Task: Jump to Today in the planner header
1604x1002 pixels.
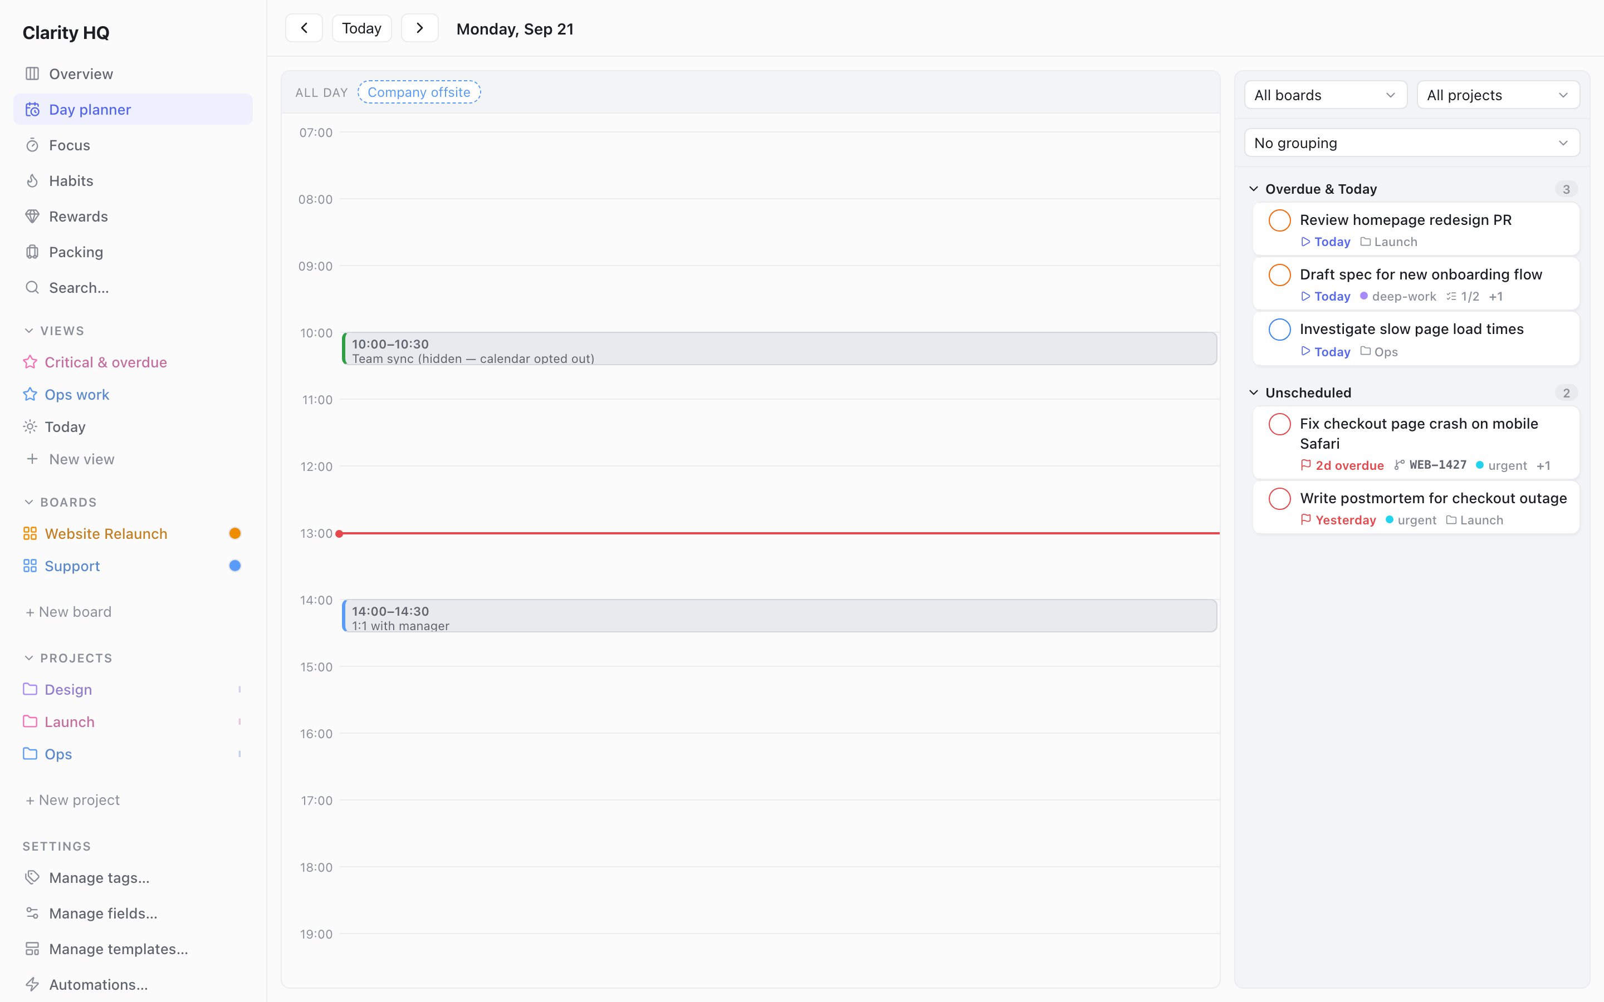Action: [x=362, y=28]
